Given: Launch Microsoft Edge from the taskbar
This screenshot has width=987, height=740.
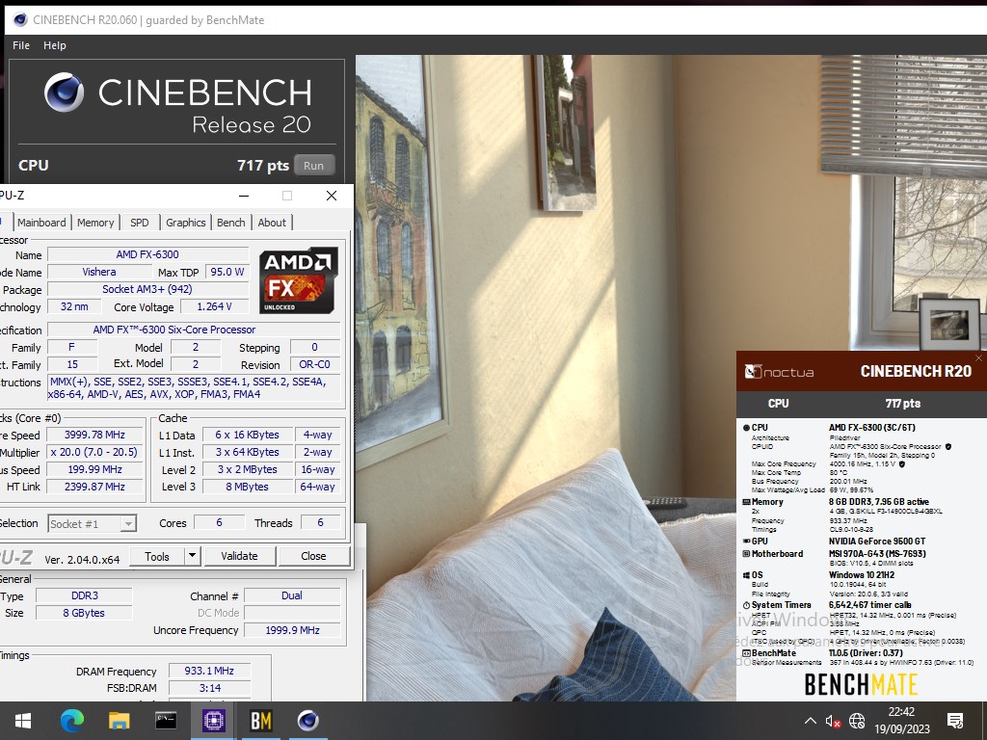Looking at the screenshot, I should [71, 721].
